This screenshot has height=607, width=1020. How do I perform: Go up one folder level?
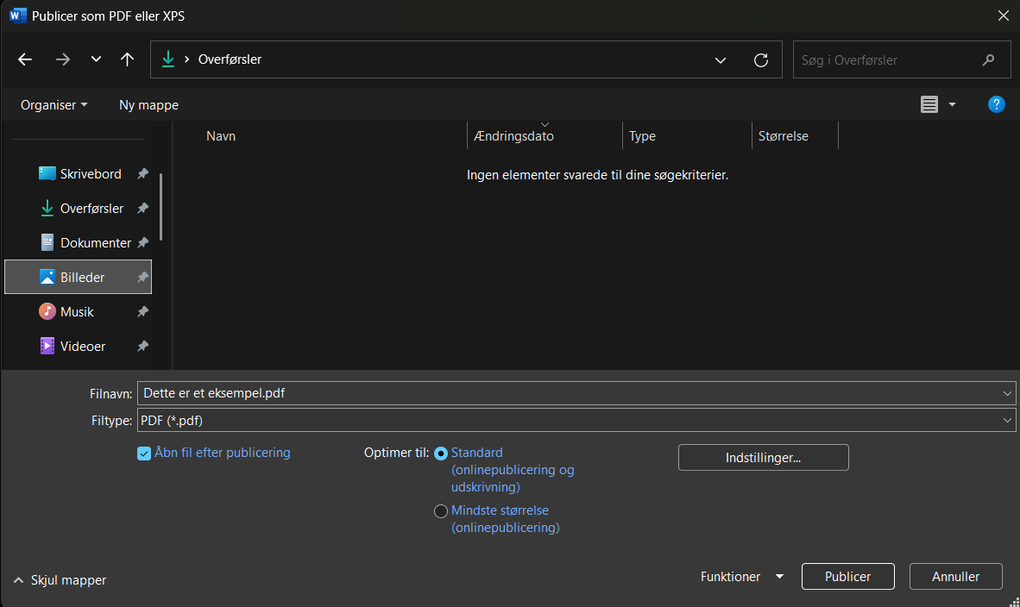[x=127, y=59]
